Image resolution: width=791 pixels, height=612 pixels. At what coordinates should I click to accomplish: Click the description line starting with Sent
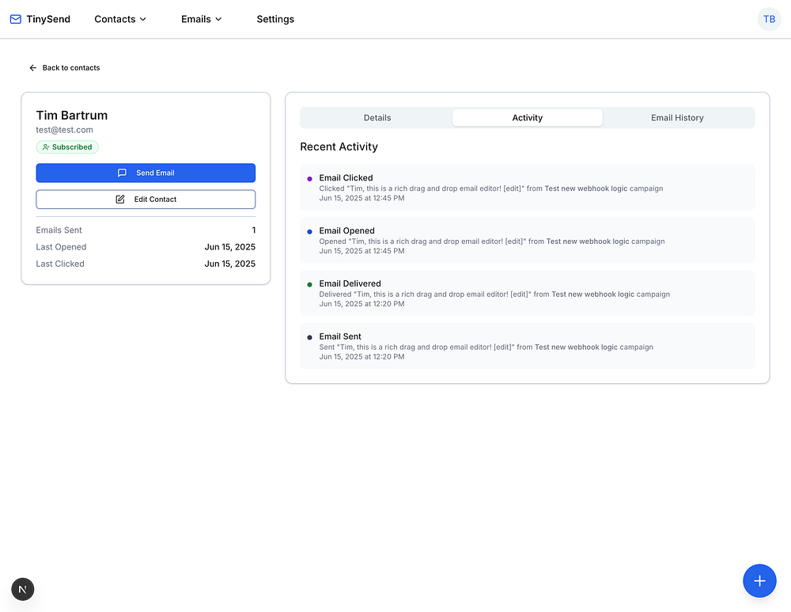click(486, 347)
